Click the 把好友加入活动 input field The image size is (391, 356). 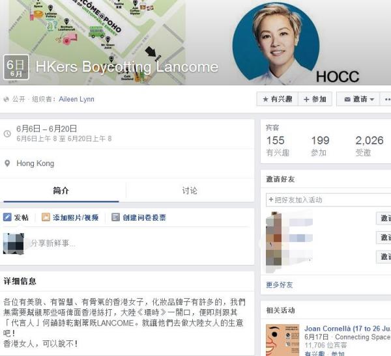[328, 200]
